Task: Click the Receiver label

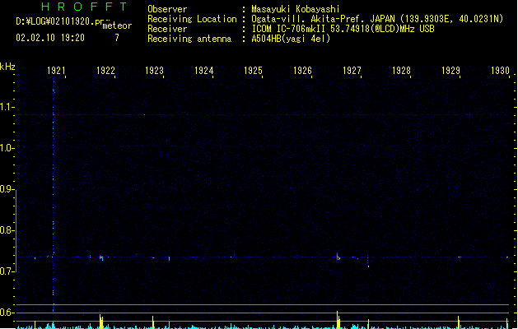Action: (x=167, y=29)
